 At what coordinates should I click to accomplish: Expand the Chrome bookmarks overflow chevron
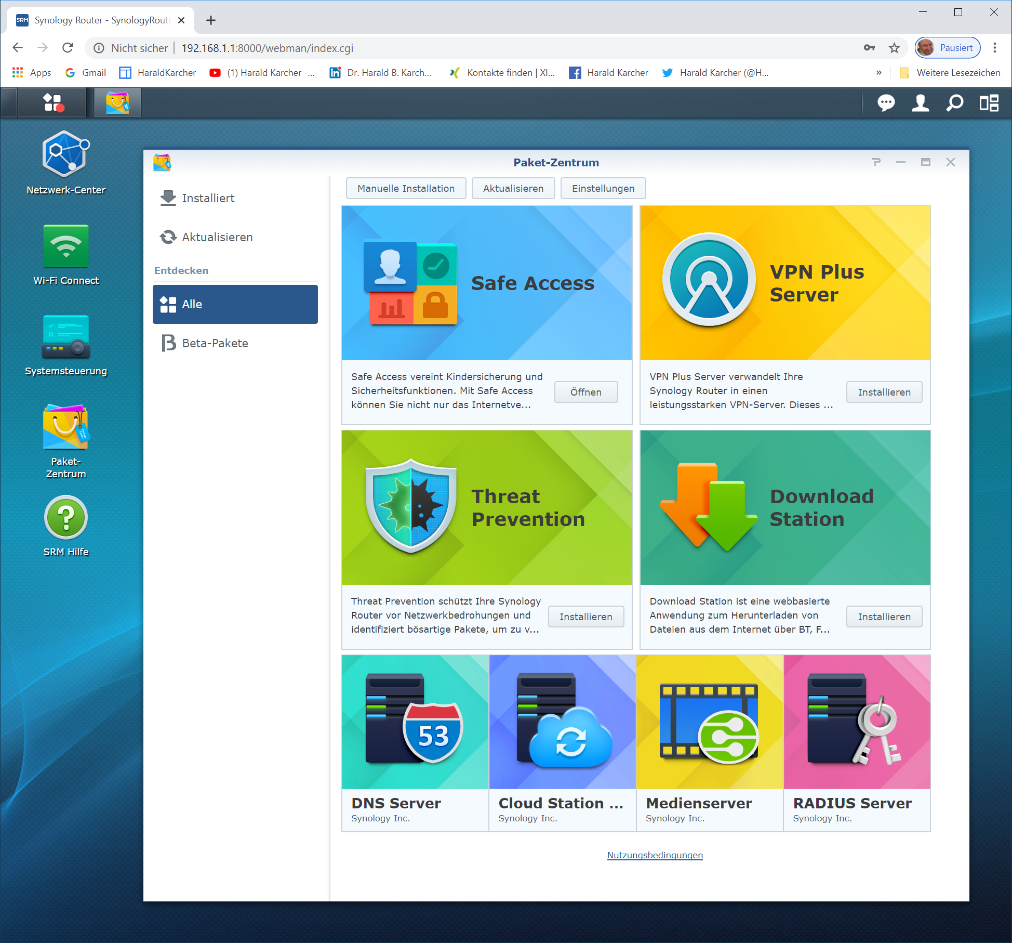(x=878, y=73)
